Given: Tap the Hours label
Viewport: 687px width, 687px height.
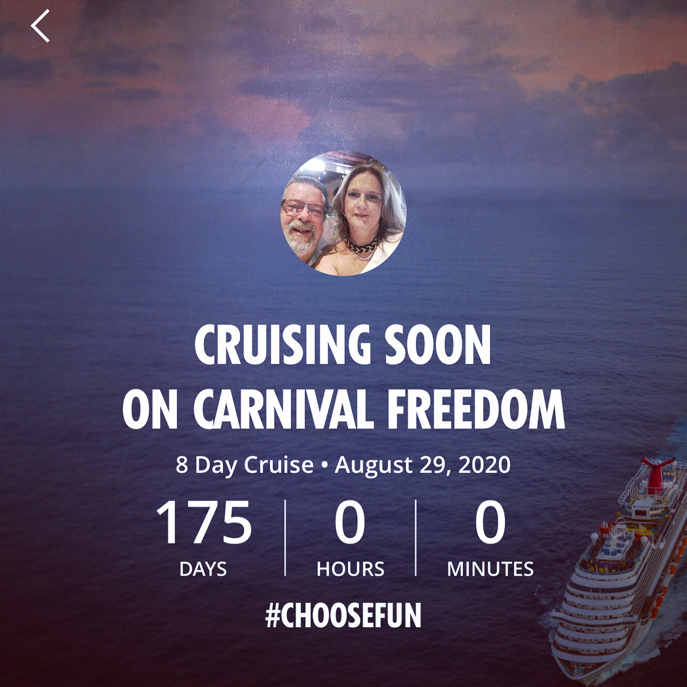Looking at the screenshot, I should click(x=350, y=569).
